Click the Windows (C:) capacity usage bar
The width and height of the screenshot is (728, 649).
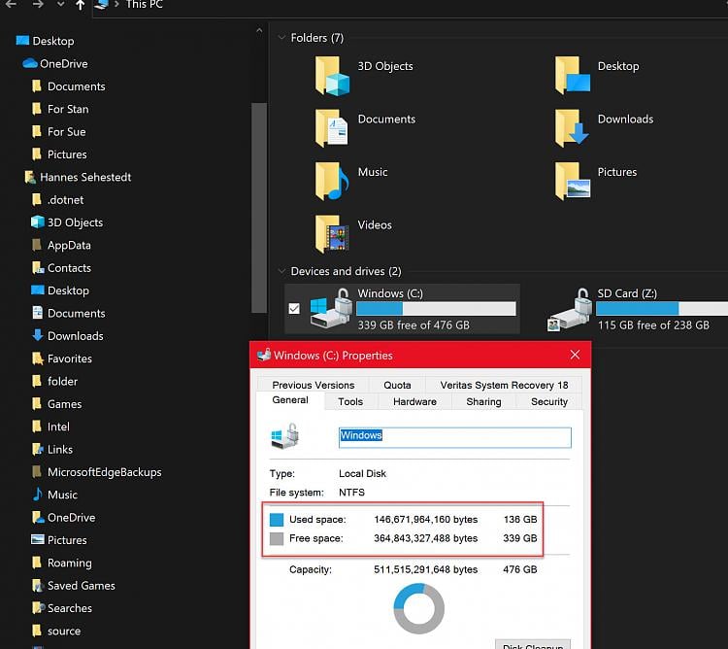point(436,309)
